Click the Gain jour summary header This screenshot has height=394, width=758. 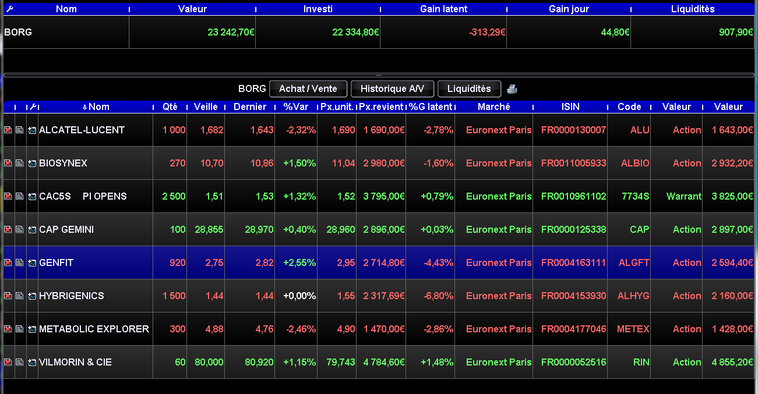(569, 9)
